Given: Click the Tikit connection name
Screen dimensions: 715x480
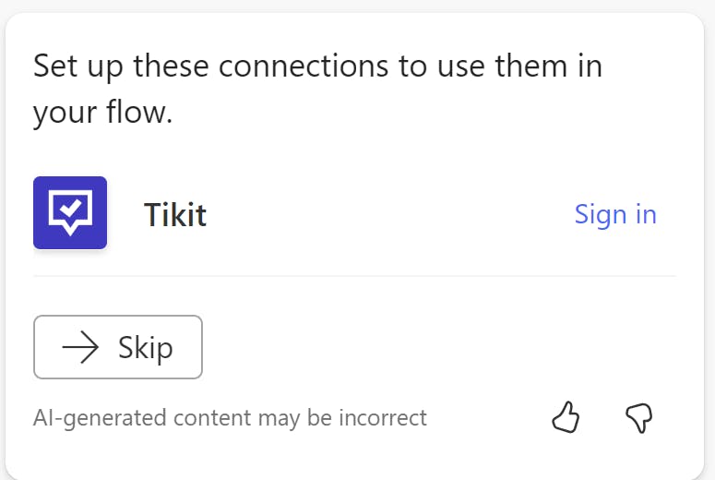Looking at the screenshot, I should [x=175, y=215].
